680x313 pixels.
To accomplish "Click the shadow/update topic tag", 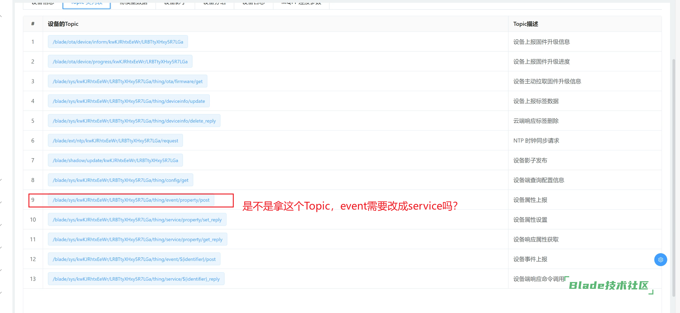I will click(x=115, y=160).
